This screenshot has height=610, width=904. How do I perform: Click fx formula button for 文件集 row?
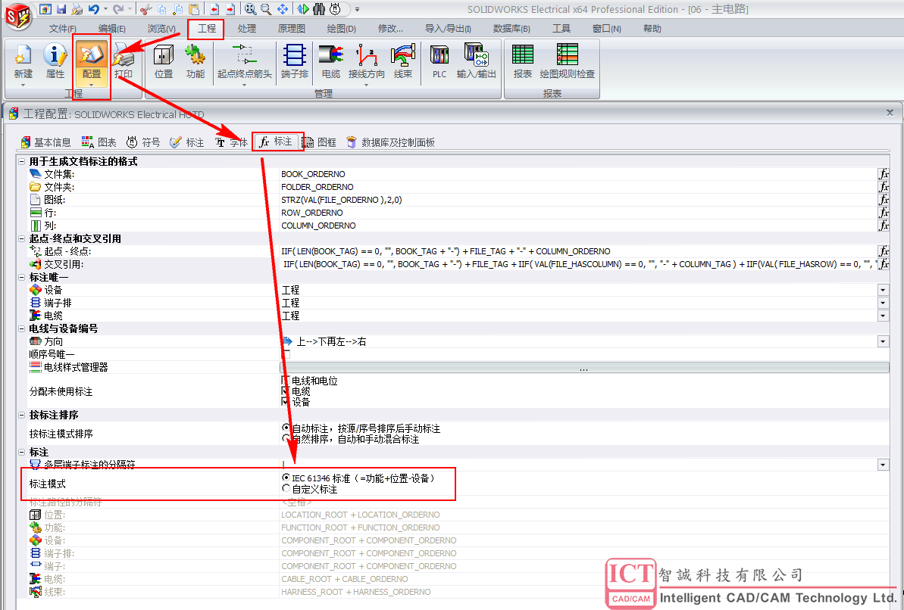(x=884, y=174)
